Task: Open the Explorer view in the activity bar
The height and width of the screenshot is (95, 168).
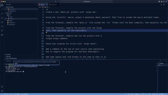Action: pyautogui.click(x=2, y=5)
